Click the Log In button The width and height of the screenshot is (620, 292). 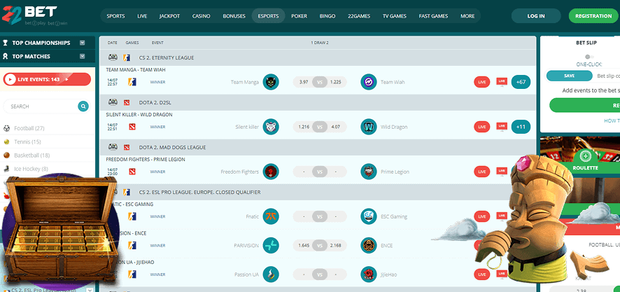536,16
